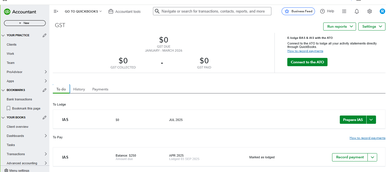Open the apps grid icon
Screen dimensions: 386x172
344,11
